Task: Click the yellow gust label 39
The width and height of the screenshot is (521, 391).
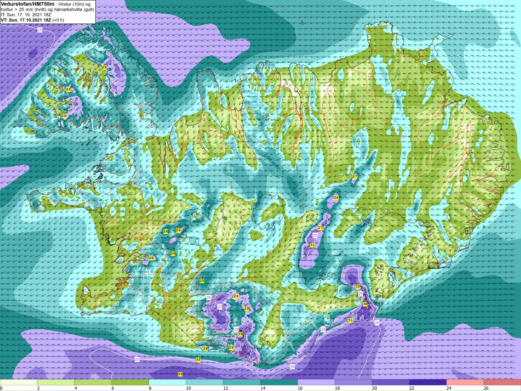Action: (240, 334)
